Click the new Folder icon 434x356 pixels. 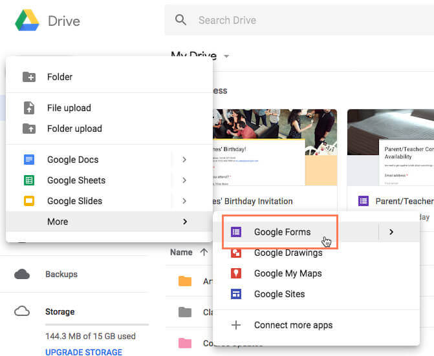tap(29, 77)
